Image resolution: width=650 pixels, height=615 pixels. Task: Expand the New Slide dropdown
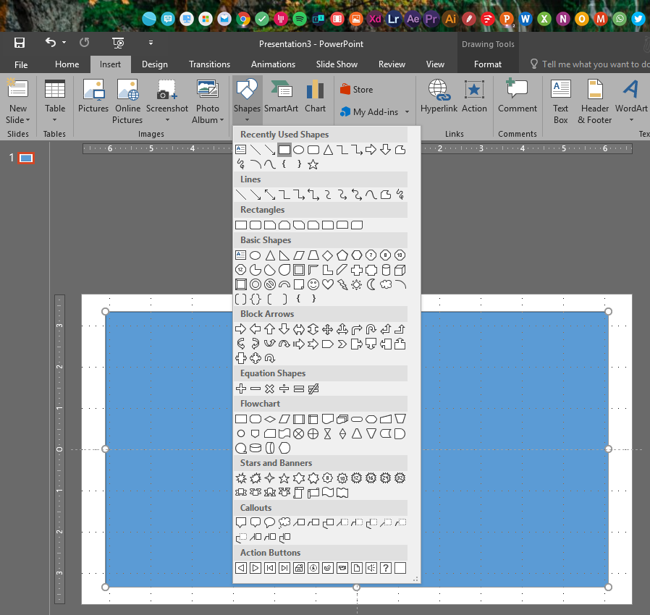18,120
